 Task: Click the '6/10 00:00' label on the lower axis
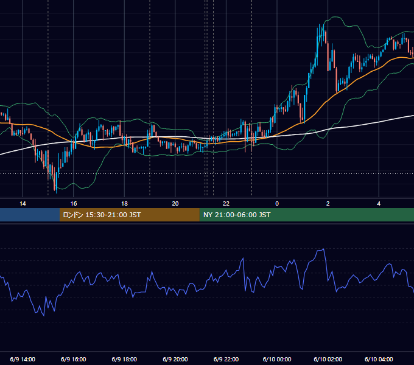click(x=277, y=359)
